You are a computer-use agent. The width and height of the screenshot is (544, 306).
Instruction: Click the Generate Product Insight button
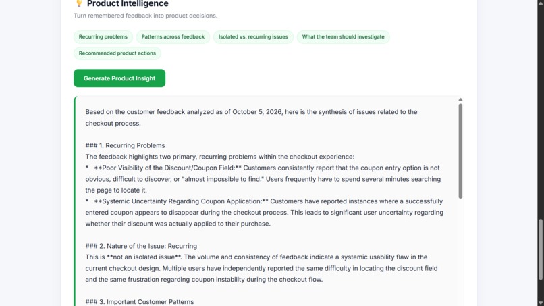coord(119,78)
